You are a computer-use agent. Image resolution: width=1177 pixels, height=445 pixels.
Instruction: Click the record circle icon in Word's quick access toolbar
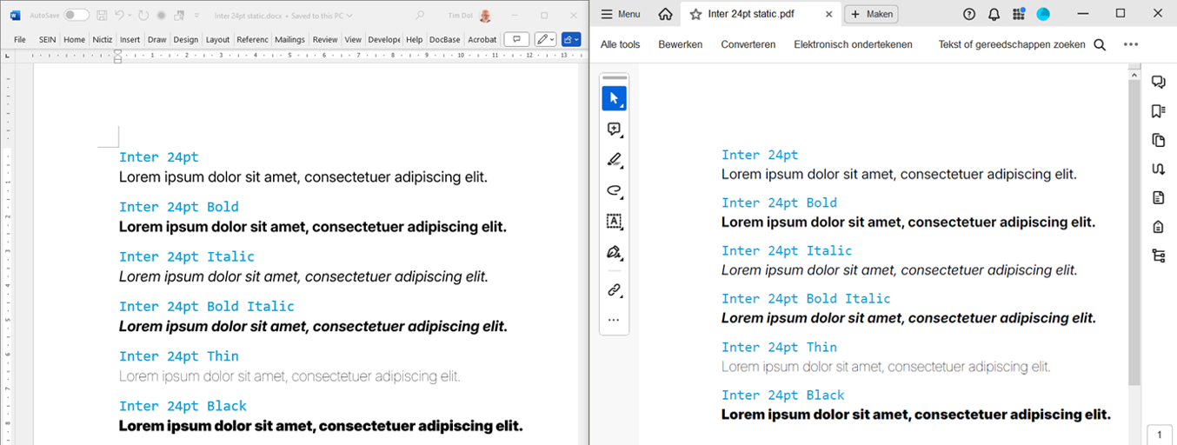click(x=161, y=16)
